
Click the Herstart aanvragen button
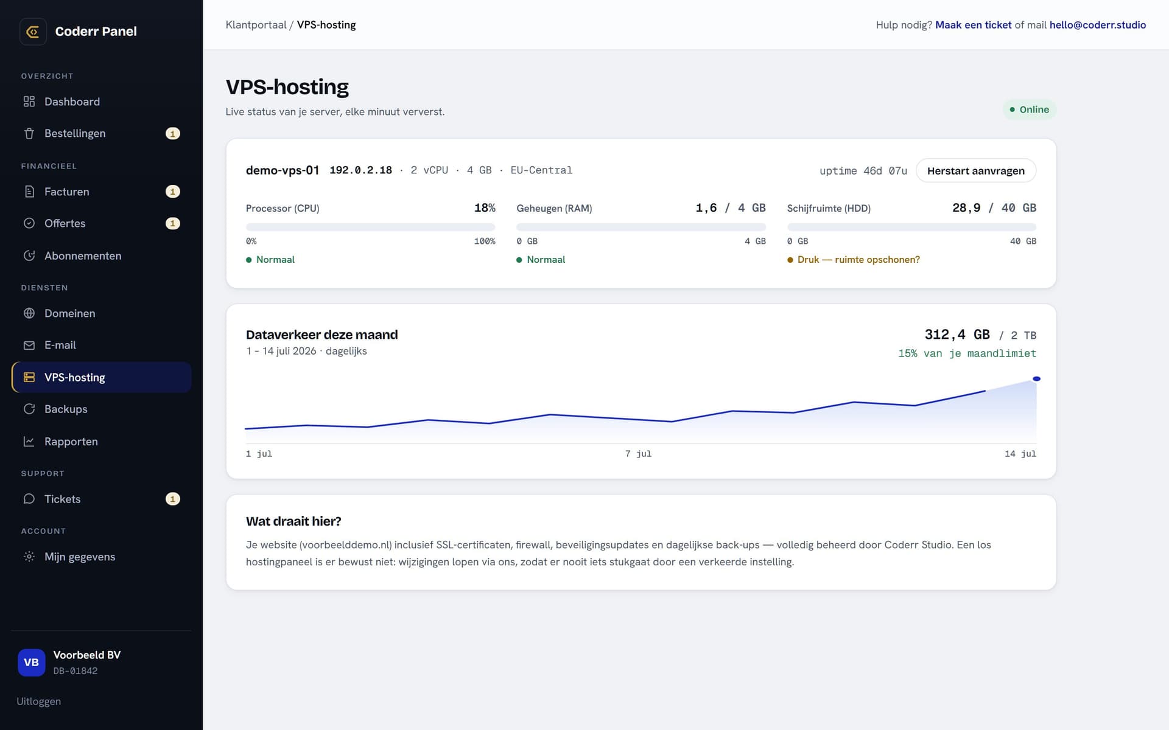tap(975, 170)
